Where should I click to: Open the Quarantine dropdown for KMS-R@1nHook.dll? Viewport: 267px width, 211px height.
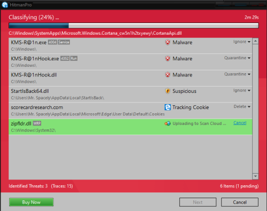coord(237,74)
